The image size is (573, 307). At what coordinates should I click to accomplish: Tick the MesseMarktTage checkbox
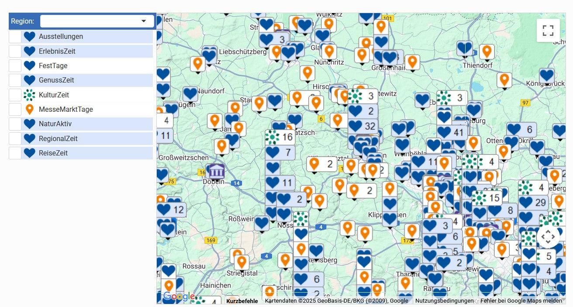click(x=15, y=110)
